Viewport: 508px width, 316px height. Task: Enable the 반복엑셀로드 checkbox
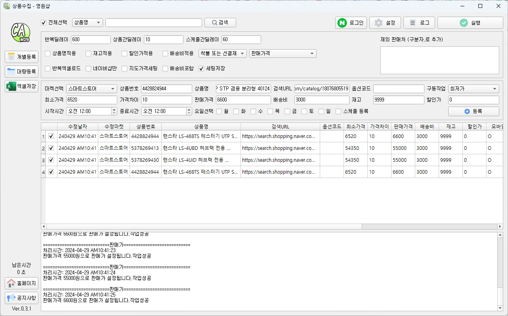point(48,69)
